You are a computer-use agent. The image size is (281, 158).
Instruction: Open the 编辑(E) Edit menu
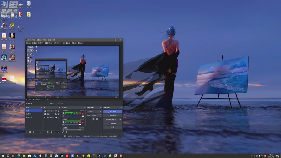tap(34, 43)
